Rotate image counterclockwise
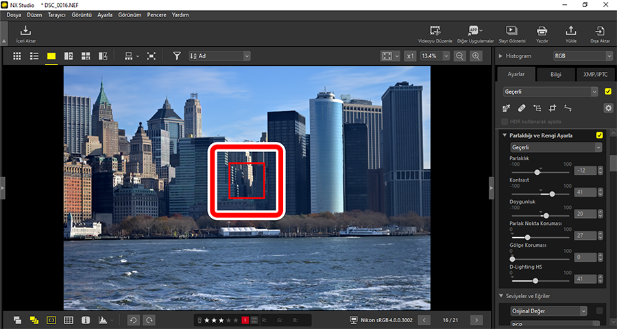This screenshot has height=329, width=617. pos(134,319)
